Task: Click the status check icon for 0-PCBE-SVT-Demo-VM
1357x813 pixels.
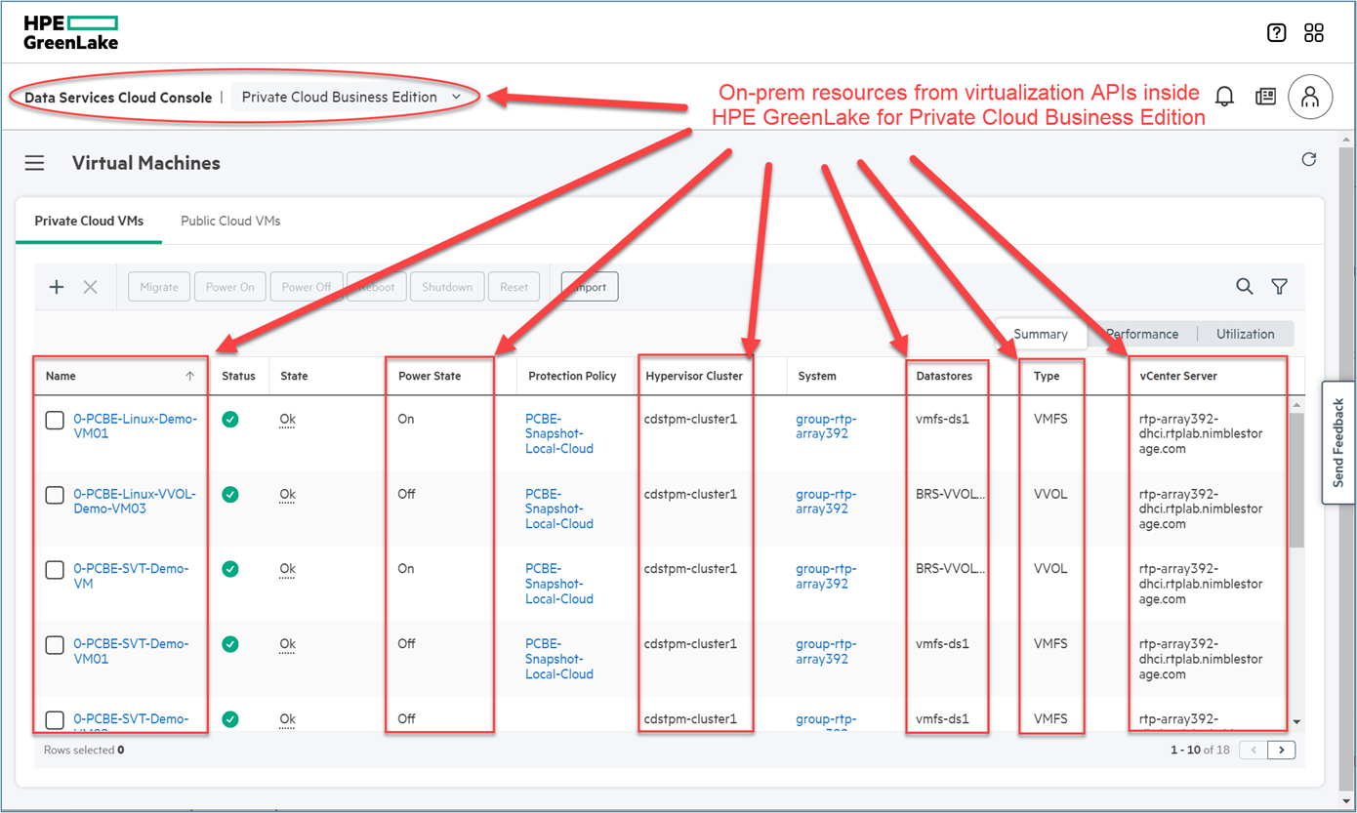Action: click(x=230, y=569)
